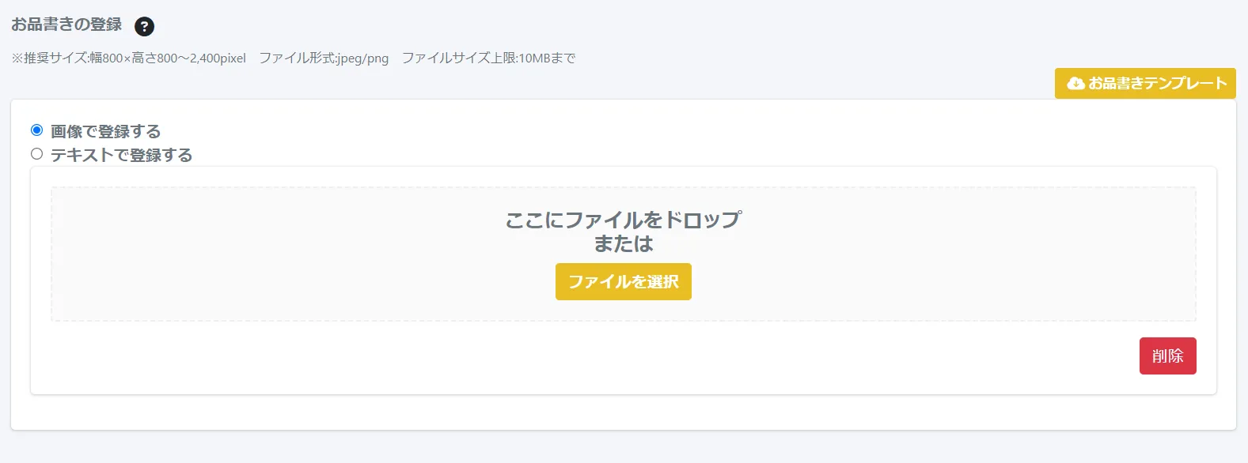The height and width of the screenshot is (463, 1248).
Task: Select the 画像で登録する radio button
Action: (x=36, y=130)
